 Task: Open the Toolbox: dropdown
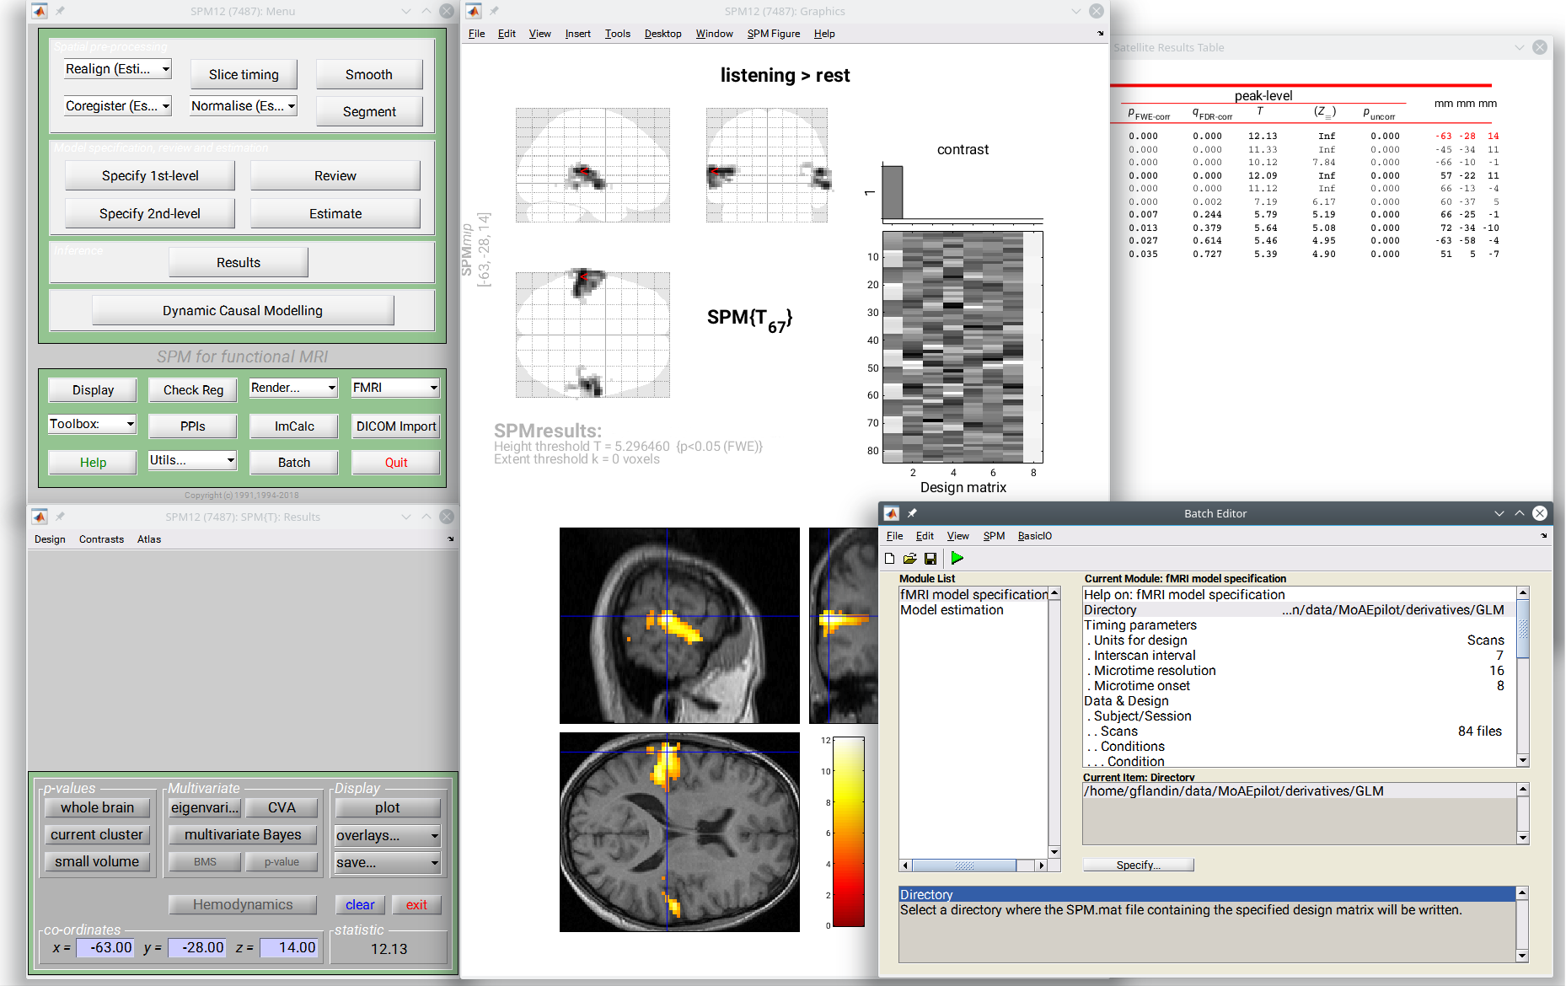point(92,424)
